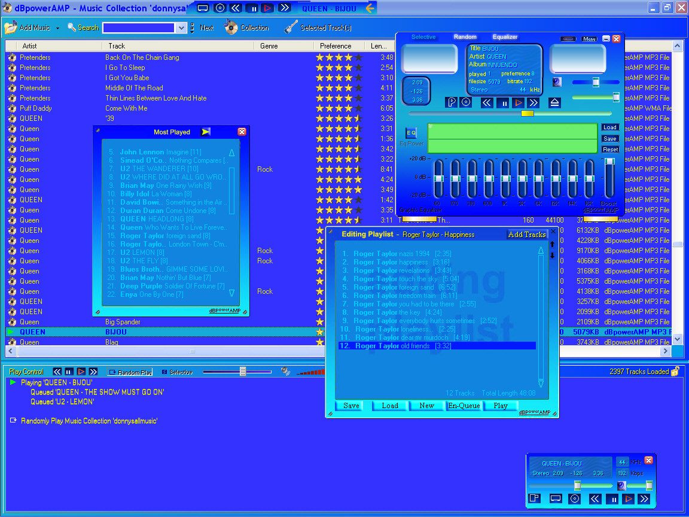Click the guitar Selected Track(s) icon
Viewport: 689px width, 517px height.
coord(291,28)
